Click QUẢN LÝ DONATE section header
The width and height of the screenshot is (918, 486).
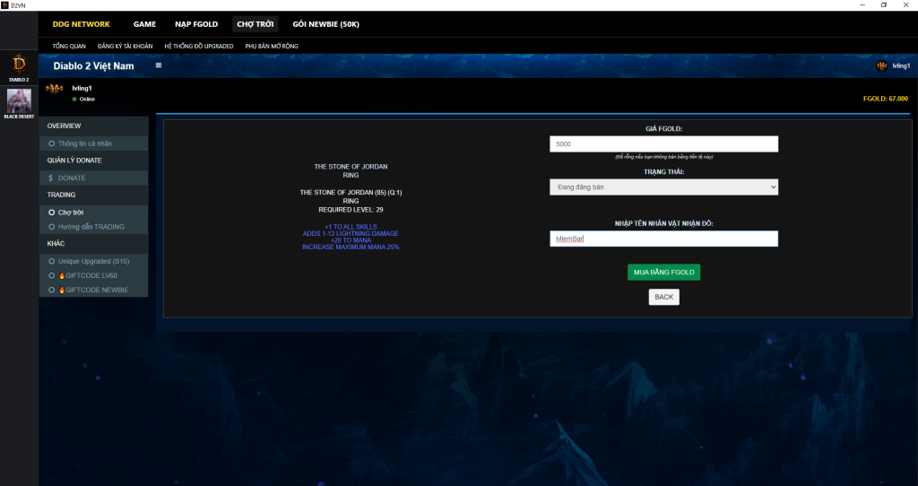74,161
